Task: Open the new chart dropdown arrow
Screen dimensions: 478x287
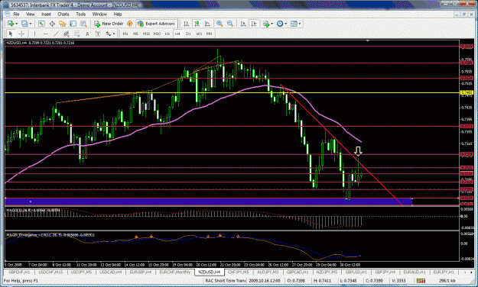Action: (x=16, y=24)
